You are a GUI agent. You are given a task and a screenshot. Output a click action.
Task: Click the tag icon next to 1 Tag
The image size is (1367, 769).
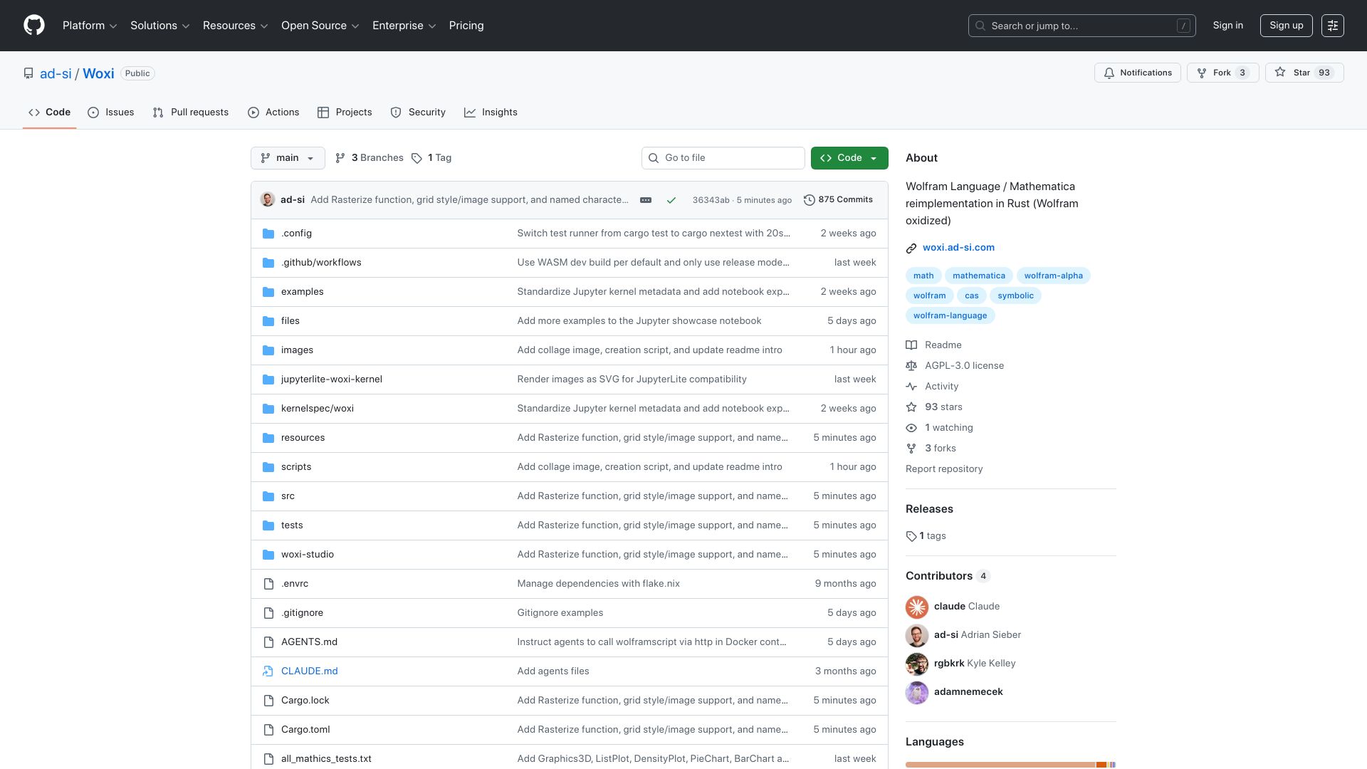pos(417,158)
